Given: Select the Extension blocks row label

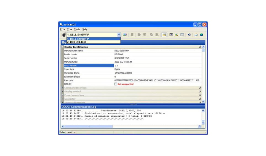Looking at the screenshot, I should (72, 77).
